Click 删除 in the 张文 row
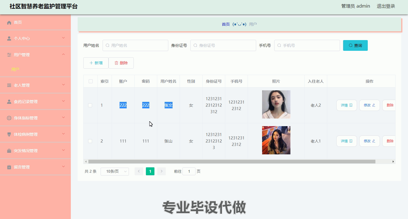408x219 pixels. pos(389,105)
